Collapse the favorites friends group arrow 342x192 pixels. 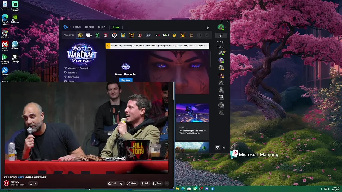click(x=218, y=42)
